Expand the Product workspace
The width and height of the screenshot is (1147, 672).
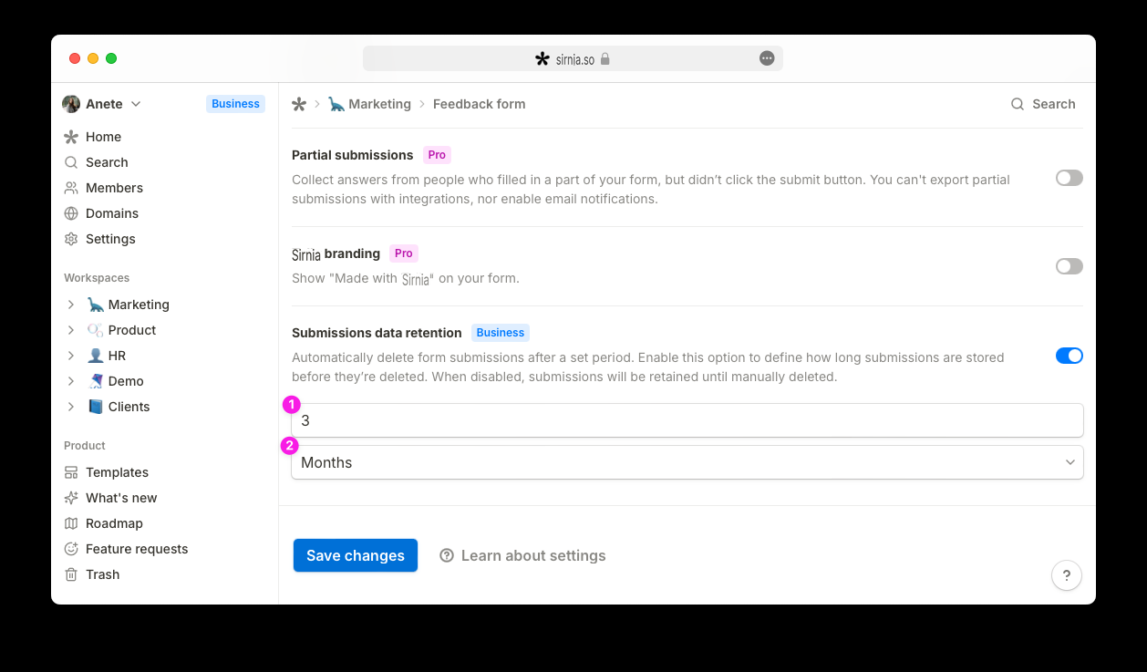(71, 330)
